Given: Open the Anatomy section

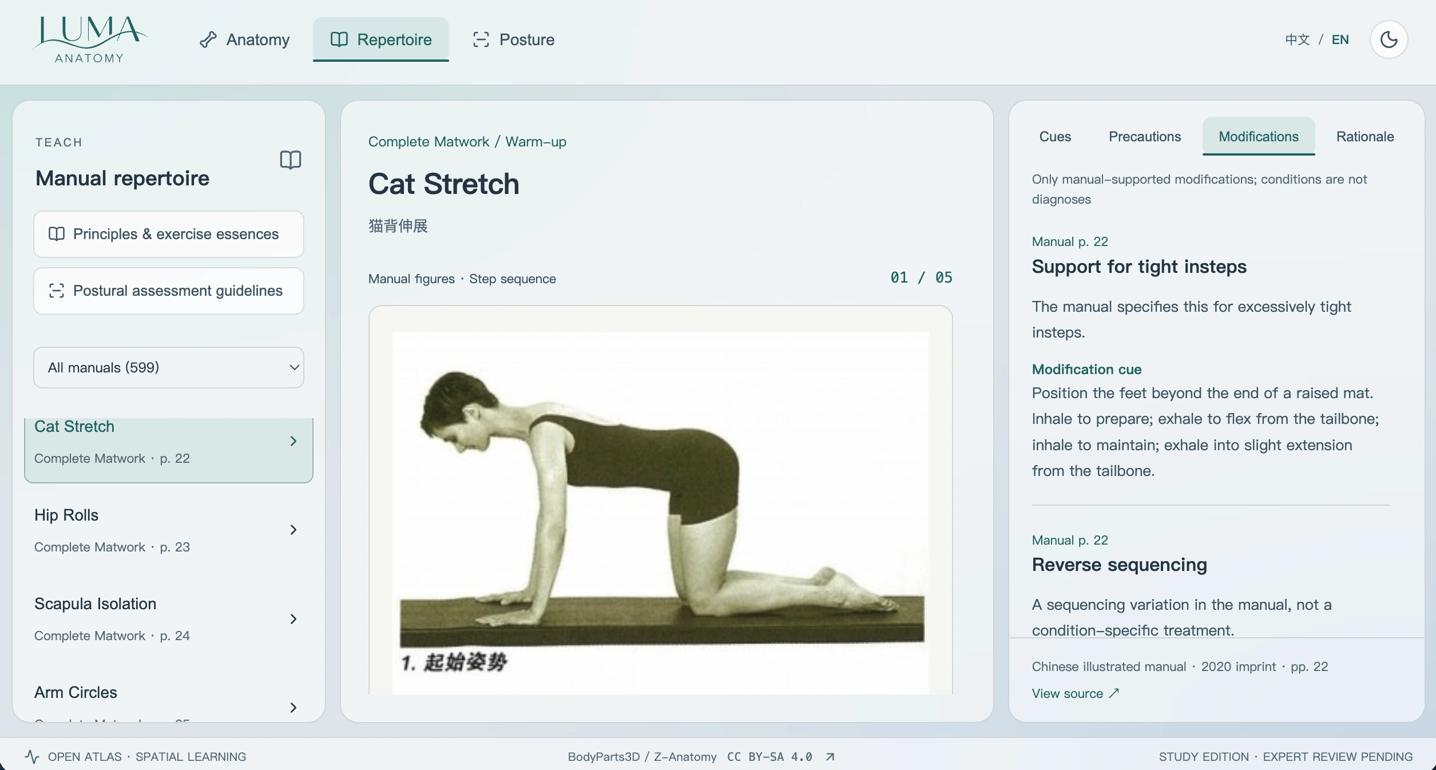Looking at the screenshot, I should 244,39.
